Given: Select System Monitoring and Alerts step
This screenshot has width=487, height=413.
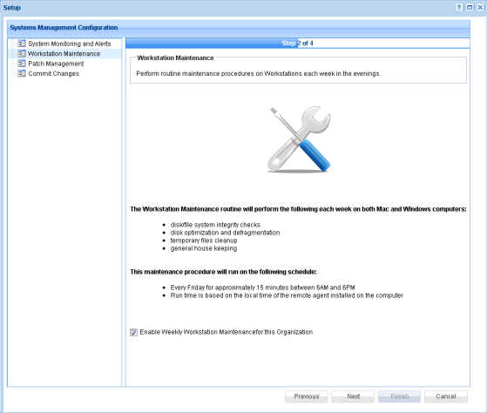Looking at the screenshot, I should pyautogui.click(x=70, y=44).
